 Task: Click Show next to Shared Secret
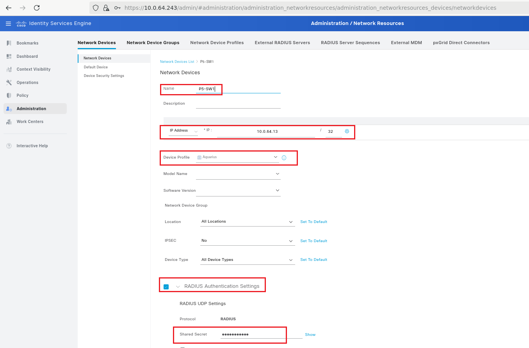(x=310, y=335)
